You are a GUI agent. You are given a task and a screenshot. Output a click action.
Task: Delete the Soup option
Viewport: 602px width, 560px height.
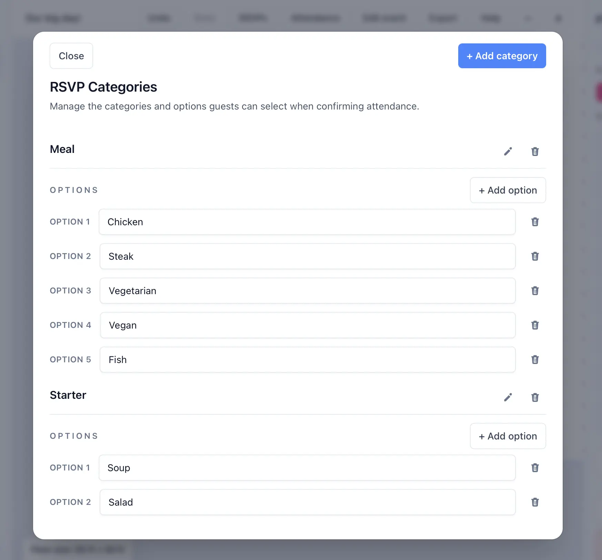tap(535, 468)
